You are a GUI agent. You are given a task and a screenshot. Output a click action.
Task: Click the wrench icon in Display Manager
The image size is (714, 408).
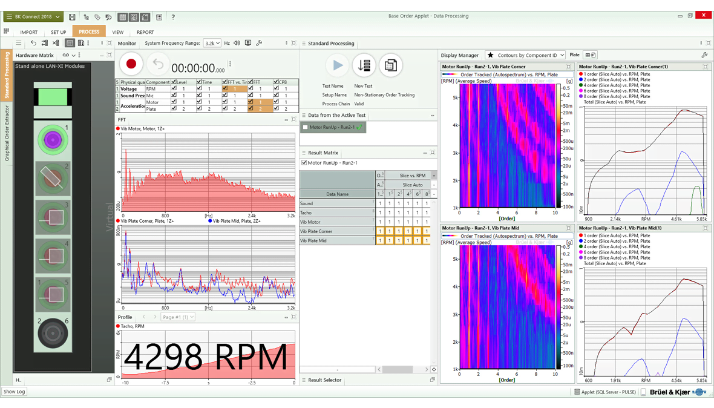point(704,55)
